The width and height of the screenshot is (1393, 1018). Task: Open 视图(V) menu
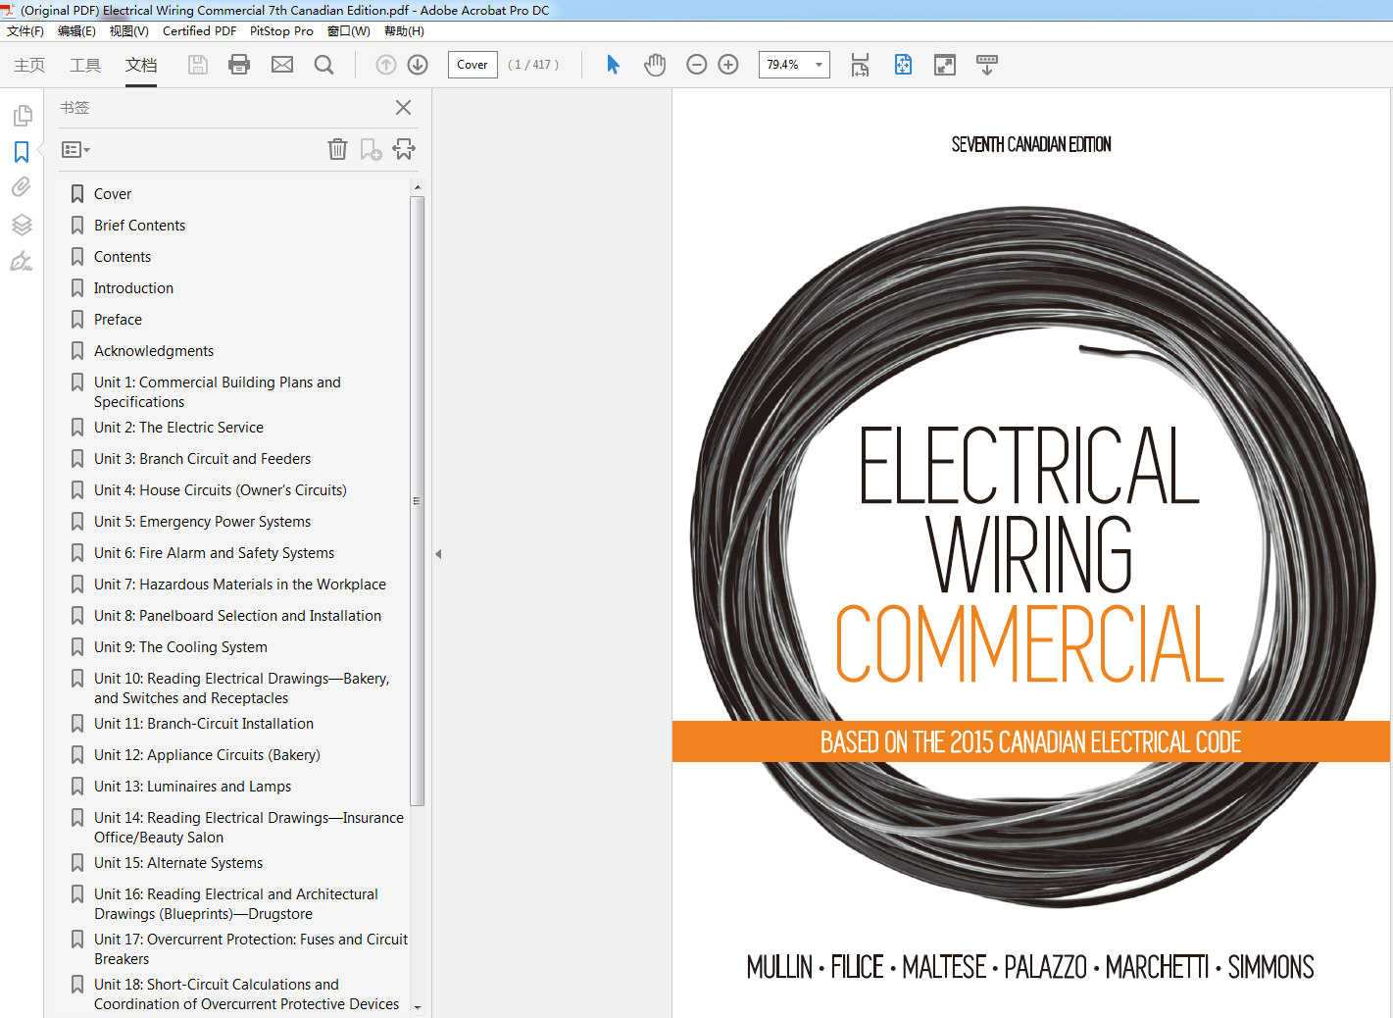click(x=128, y=31)
